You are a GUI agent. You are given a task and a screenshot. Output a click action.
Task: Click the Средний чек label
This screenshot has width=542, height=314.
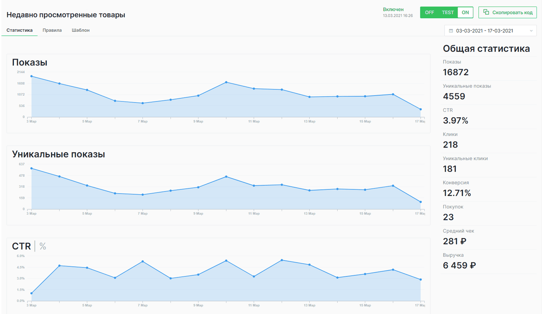pyautogui.click(x=458, y=231)
